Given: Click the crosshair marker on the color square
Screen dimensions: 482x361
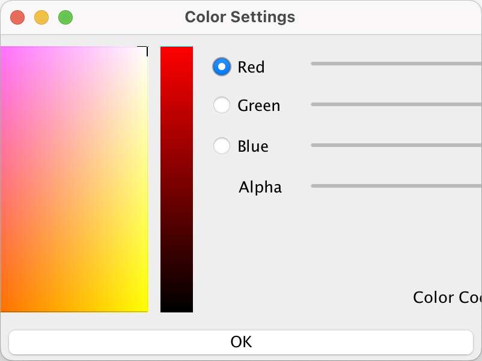Looking at the screenshot, I should pyautogui.click(x=143, y=50).
